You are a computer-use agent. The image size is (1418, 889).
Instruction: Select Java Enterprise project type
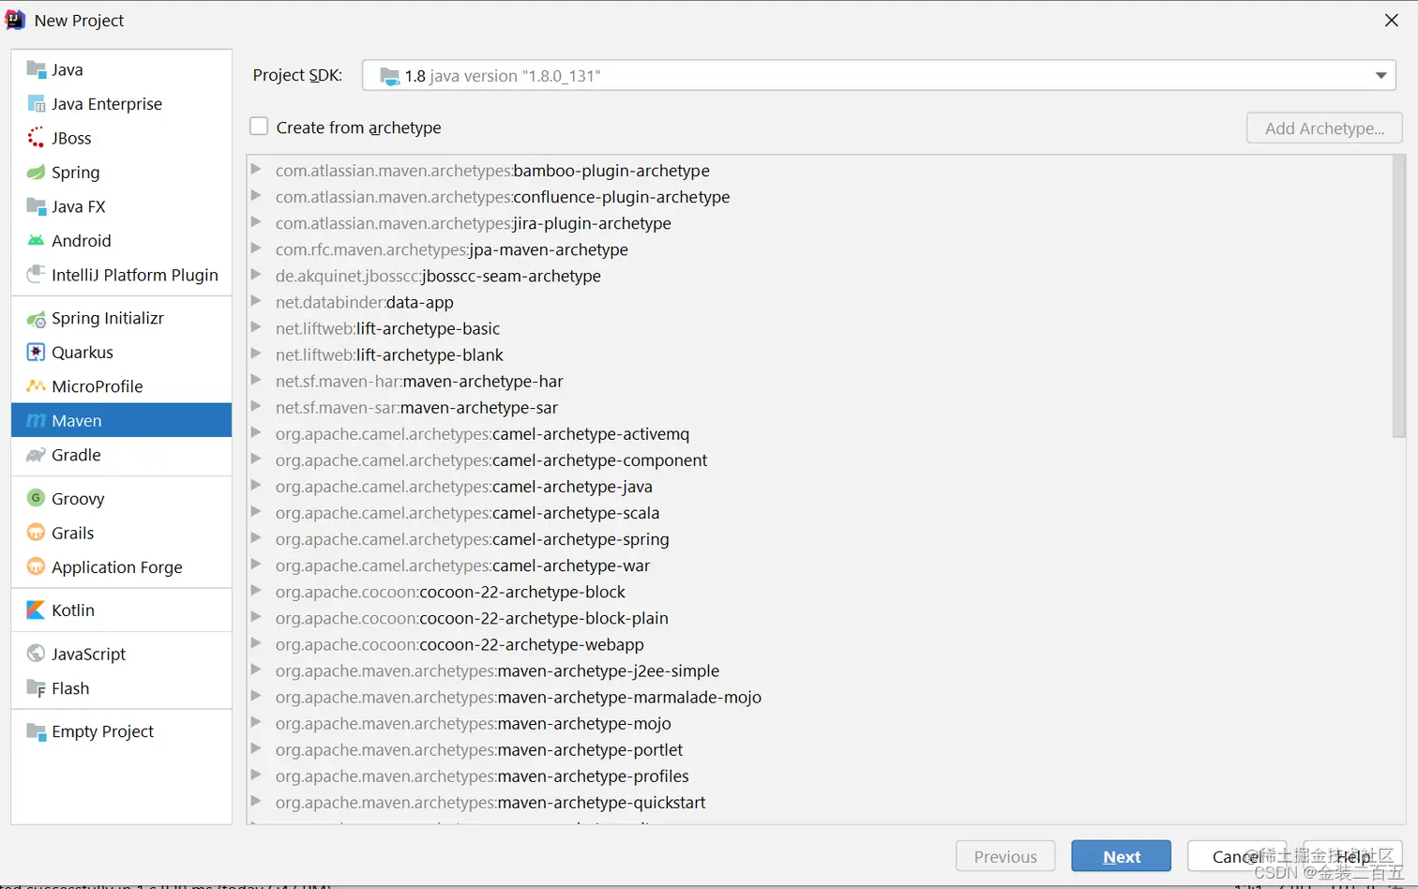coord(121,104)
